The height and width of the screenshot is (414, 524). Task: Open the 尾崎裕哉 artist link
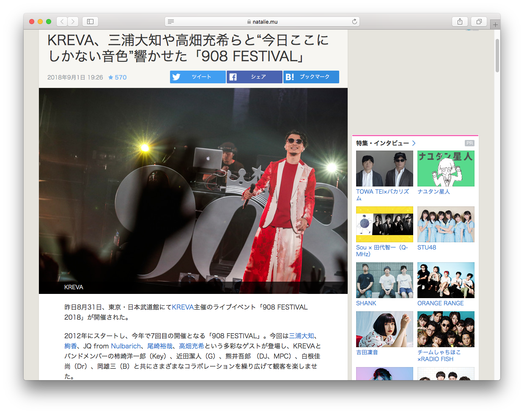[x=160, y=346]
